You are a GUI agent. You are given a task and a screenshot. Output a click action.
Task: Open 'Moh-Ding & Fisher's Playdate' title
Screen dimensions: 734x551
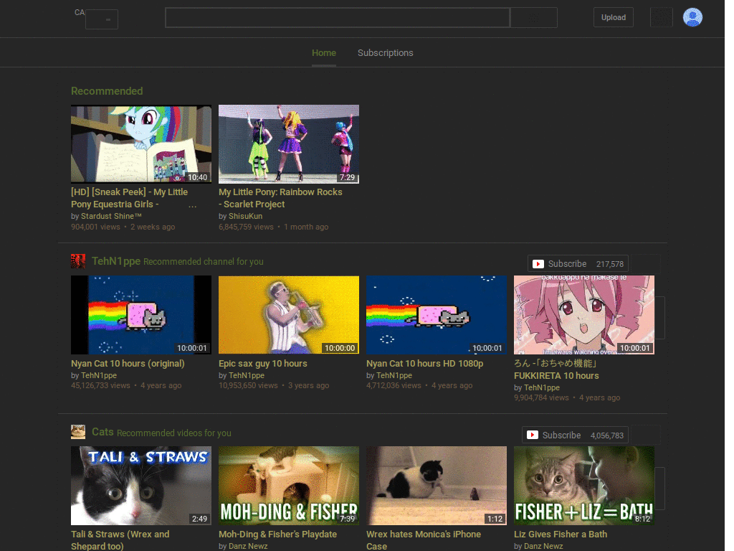pos(277,534)
